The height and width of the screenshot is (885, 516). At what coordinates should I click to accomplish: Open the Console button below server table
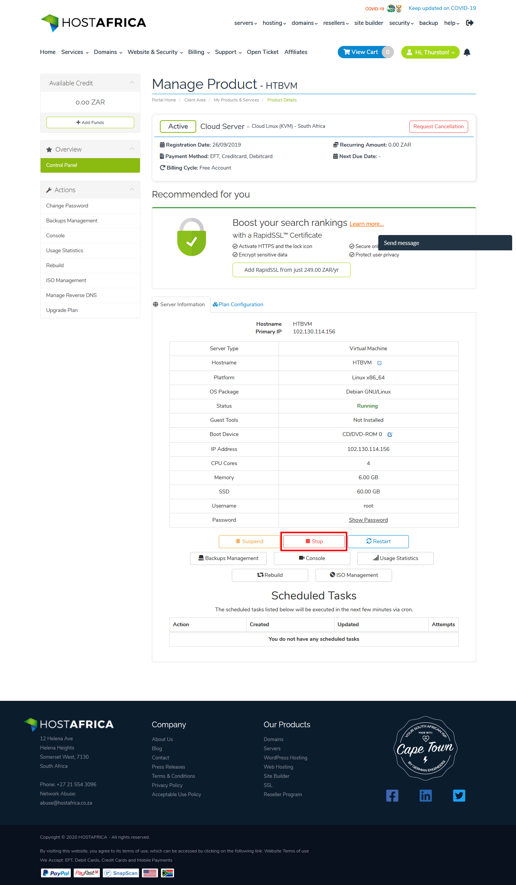[312, 558]
